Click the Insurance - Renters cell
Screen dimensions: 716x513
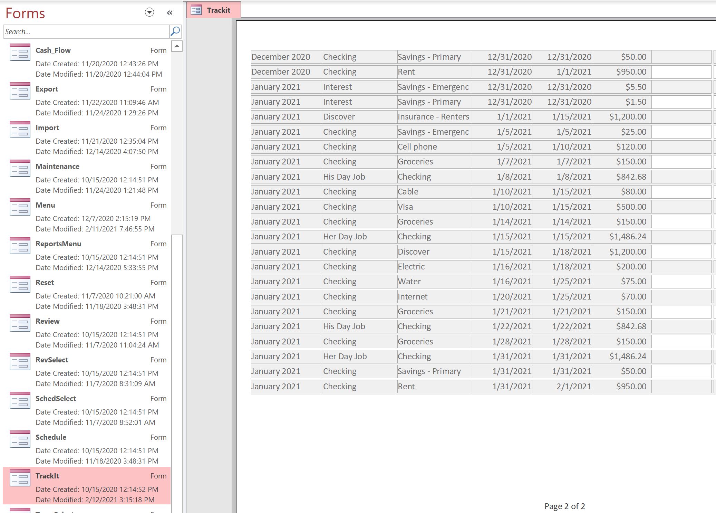click(x=434, y=117)
